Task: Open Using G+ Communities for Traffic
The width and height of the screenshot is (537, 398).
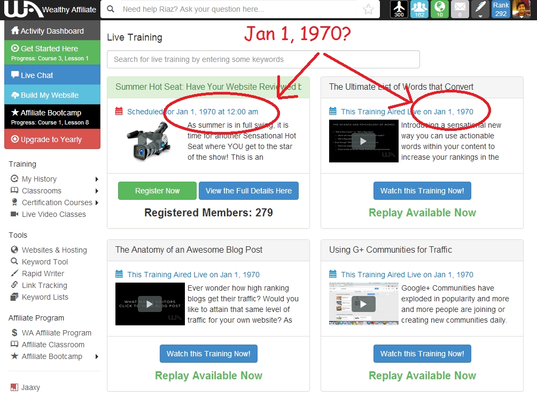Action: tap(391, 249)
